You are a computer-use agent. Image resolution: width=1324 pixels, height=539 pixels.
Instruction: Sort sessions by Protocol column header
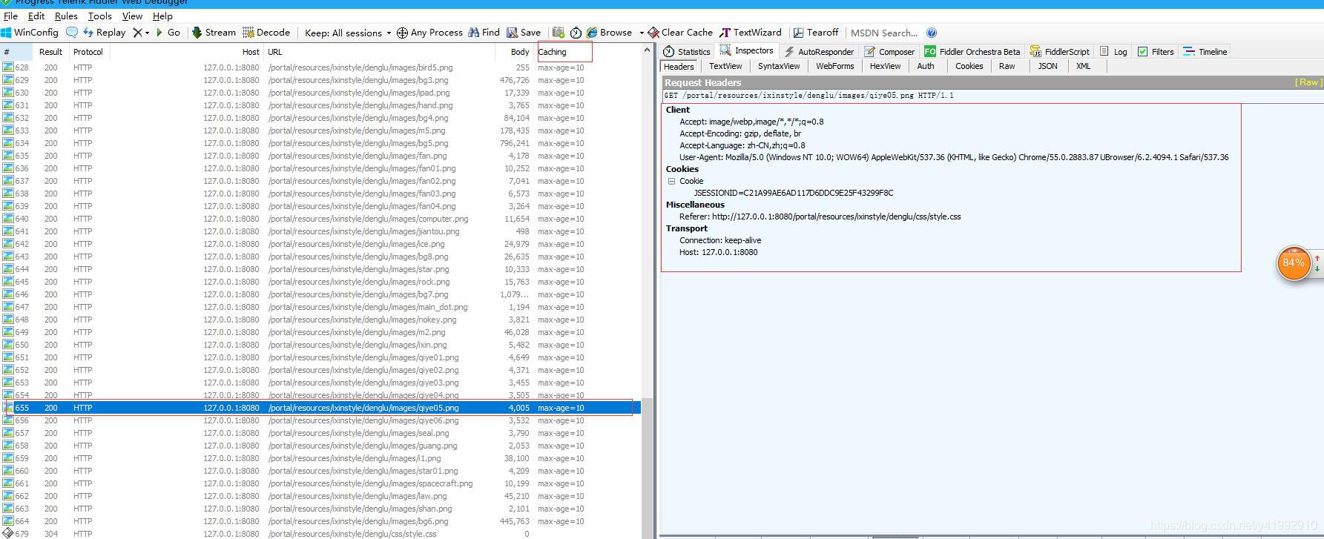[88, 52]
